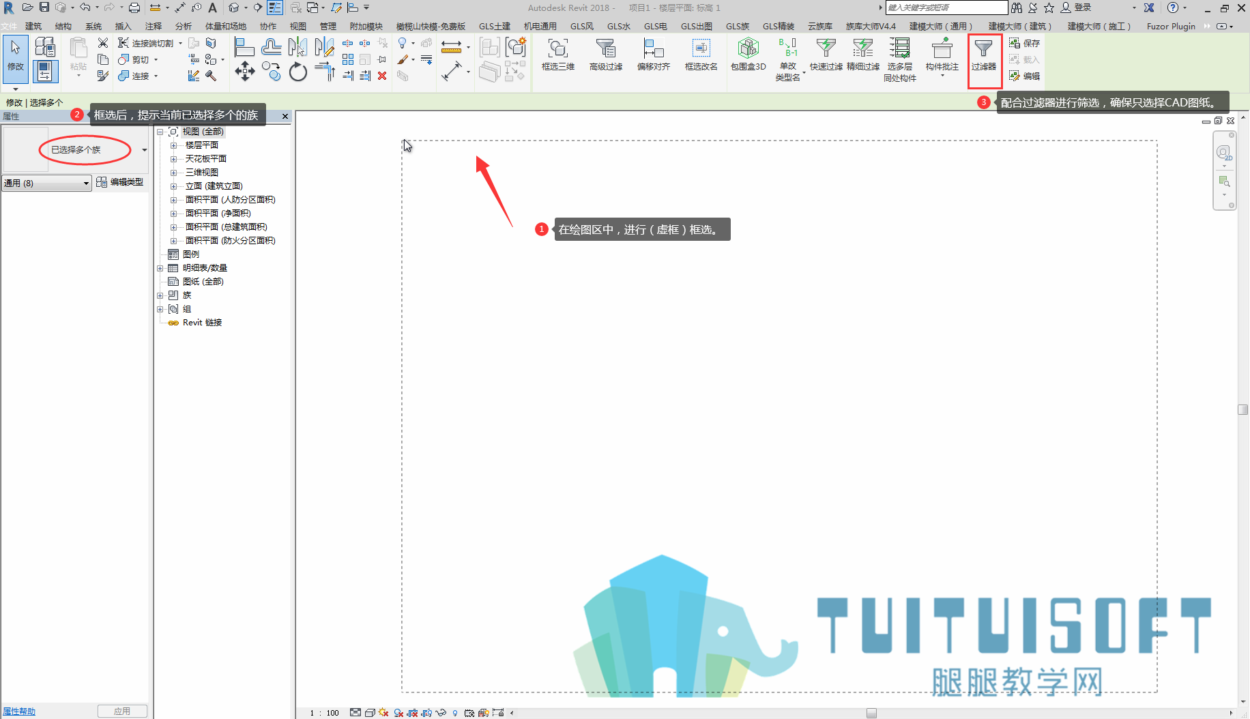Open the 精细过滤 tool
Image resolution: width=1250 pixels, height=719 pixels.
[863, 55]
